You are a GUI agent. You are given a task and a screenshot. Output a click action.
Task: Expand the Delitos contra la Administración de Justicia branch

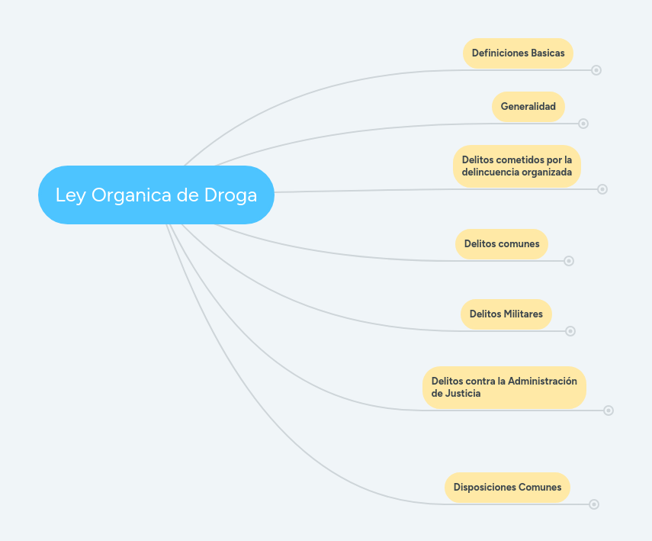[607, 411]
